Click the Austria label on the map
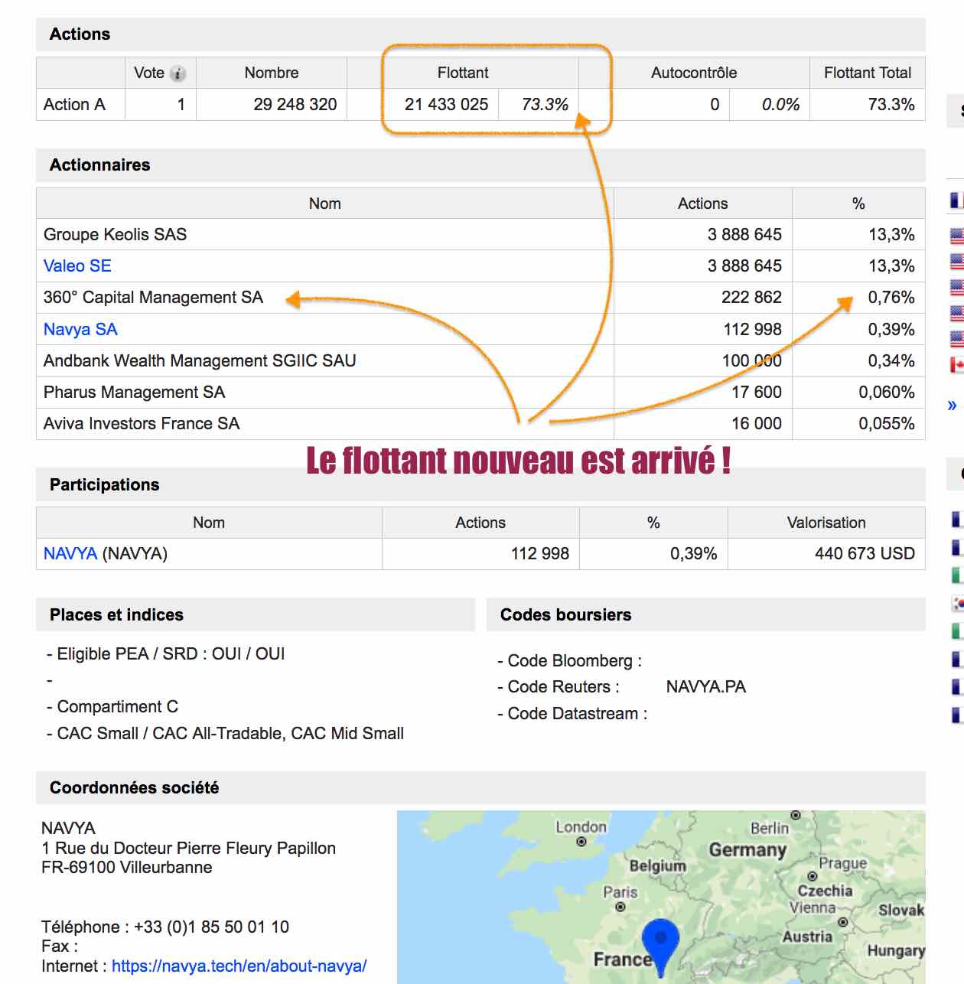 (x=807, y=937)
